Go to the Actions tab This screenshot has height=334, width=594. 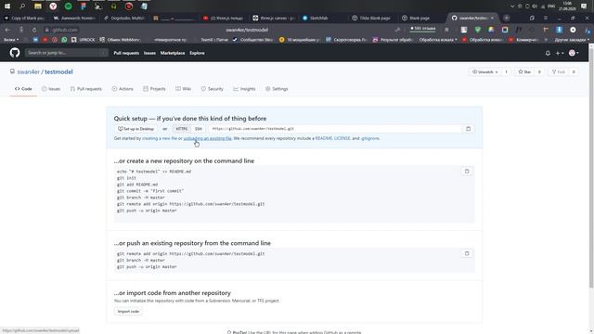click(x=123, y=89)
